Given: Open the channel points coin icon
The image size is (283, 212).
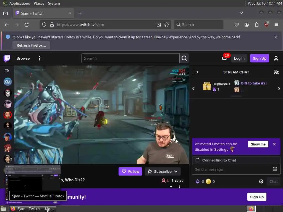Looking at the screenshot, I should [208, 181].
